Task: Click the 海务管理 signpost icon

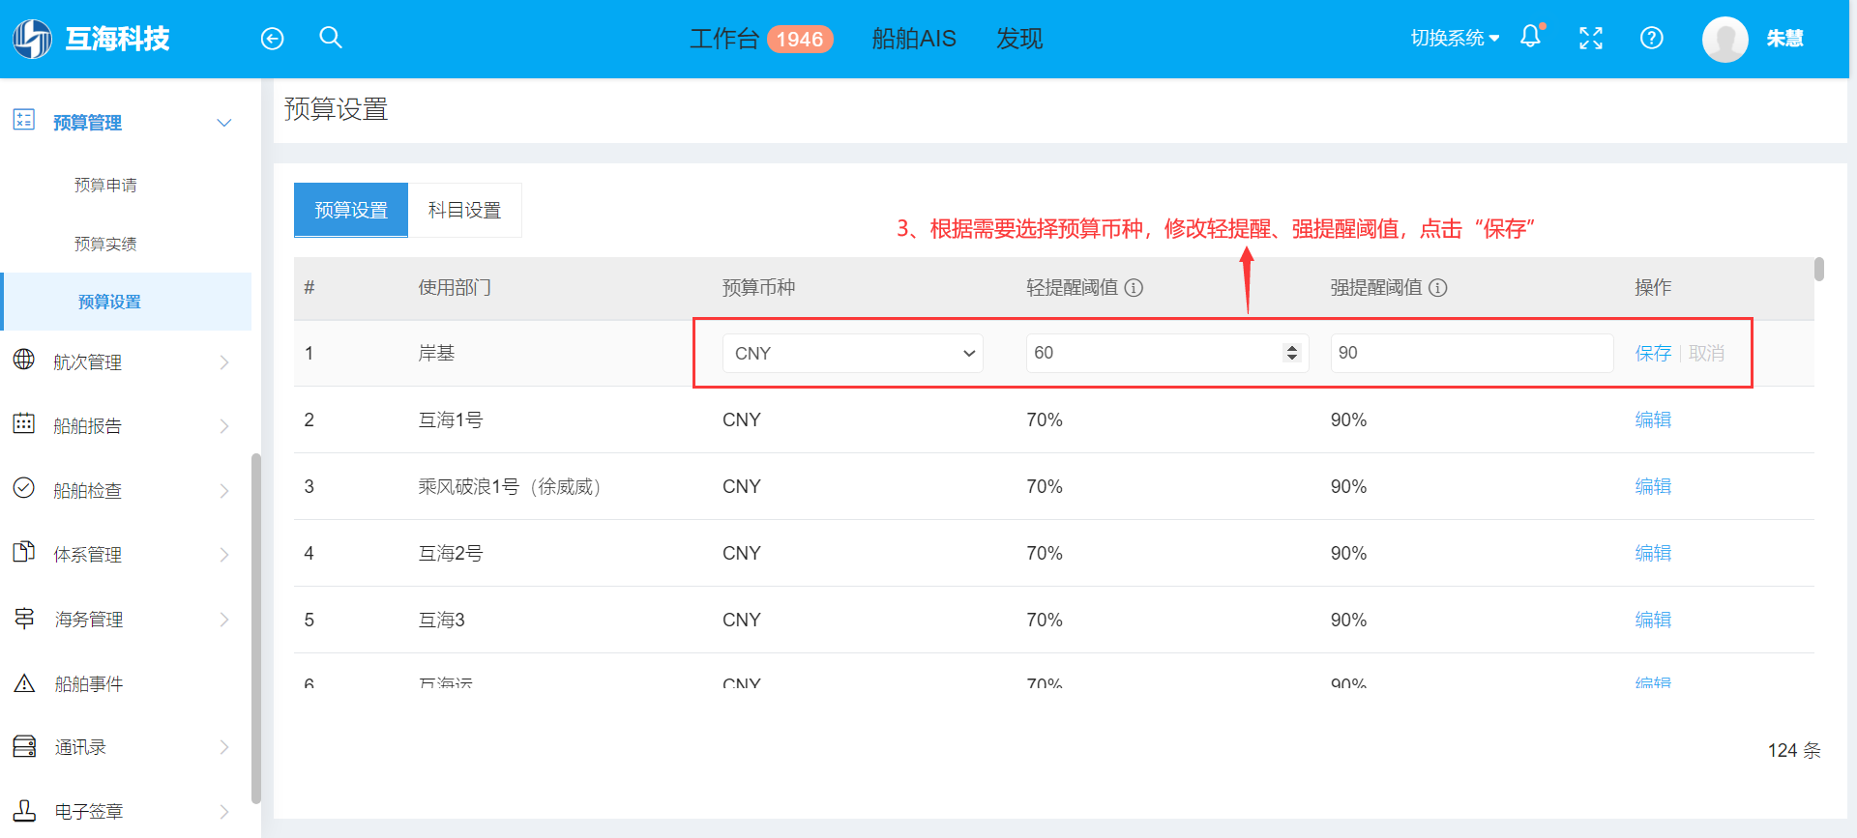Action: (24, 618)
